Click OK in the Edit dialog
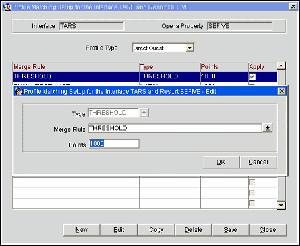 (221, 162)
